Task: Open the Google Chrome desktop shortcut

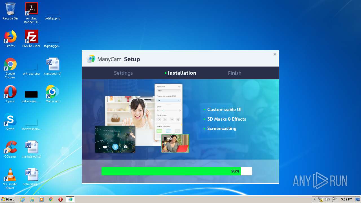Action: (10, 68)
